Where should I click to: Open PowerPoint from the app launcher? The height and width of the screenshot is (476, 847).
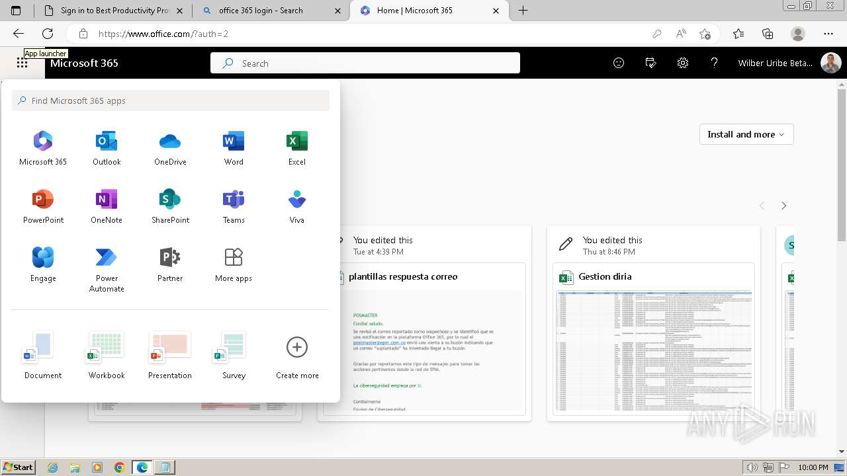(43, 207)
